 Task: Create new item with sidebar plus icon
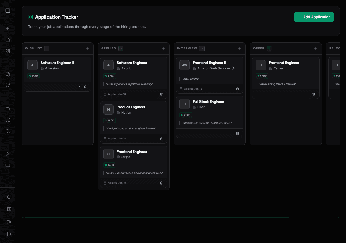pos(7,28)
